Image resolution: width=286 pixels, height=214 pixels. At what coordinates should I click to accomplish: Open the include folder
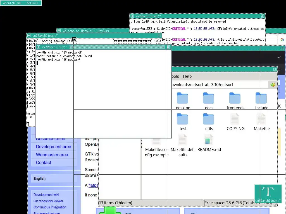pyautogui.click(x=261, y=101)
